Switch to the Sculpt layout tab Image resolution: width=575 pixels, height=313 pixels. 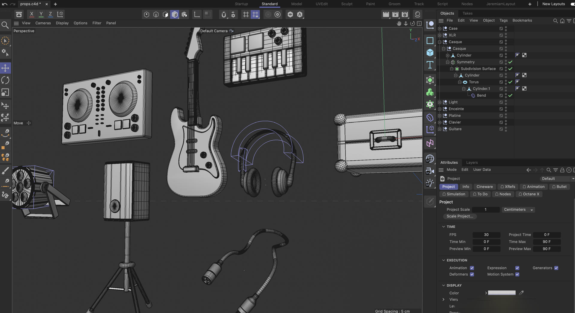pos(346,4)
